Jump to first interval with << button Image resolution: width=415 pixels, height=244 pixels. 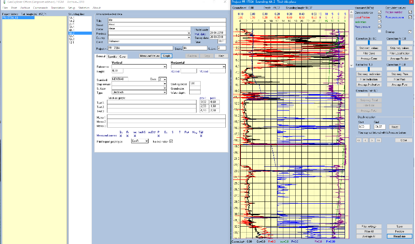[x=359, y=140]
